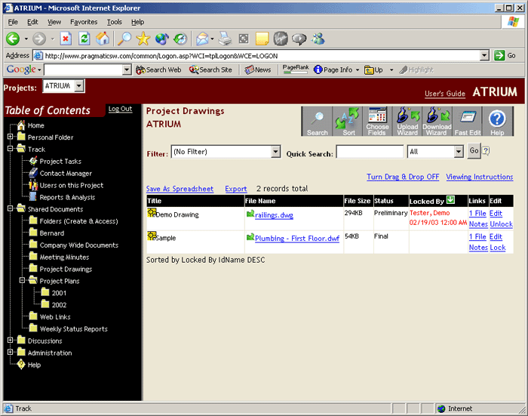The height and width of the screenshot is (416, 528).
Task: Expand the Personal Folder tree node
Action: click(x=10, y=137)
